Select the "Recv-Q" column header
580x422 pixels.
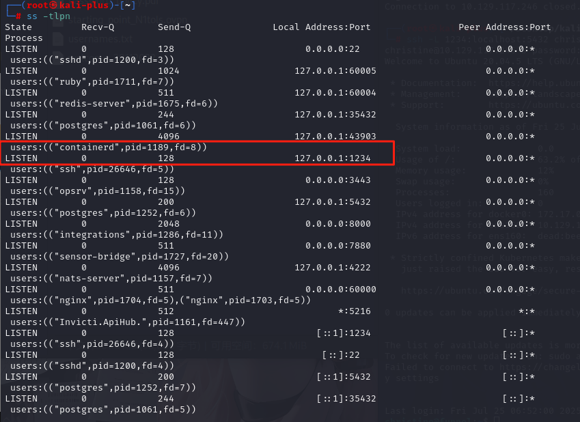point(98,27)
